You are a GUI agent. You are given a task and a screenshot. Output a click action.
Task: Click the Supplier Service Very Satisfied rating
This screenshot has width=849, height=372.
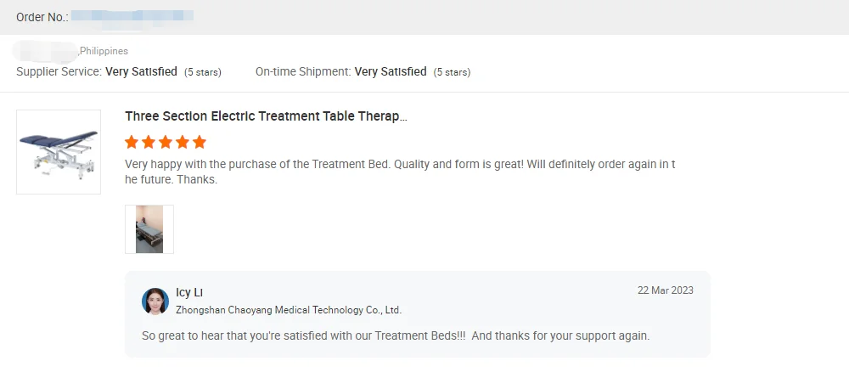tap(141, 72)
